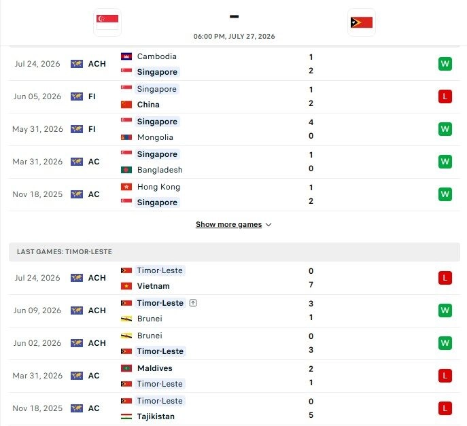Open the Jul 24 Cambodia vs Singapore win badge
Image resolution: width=467 pixels, height=426 pixels.
[x=445, y=64]
